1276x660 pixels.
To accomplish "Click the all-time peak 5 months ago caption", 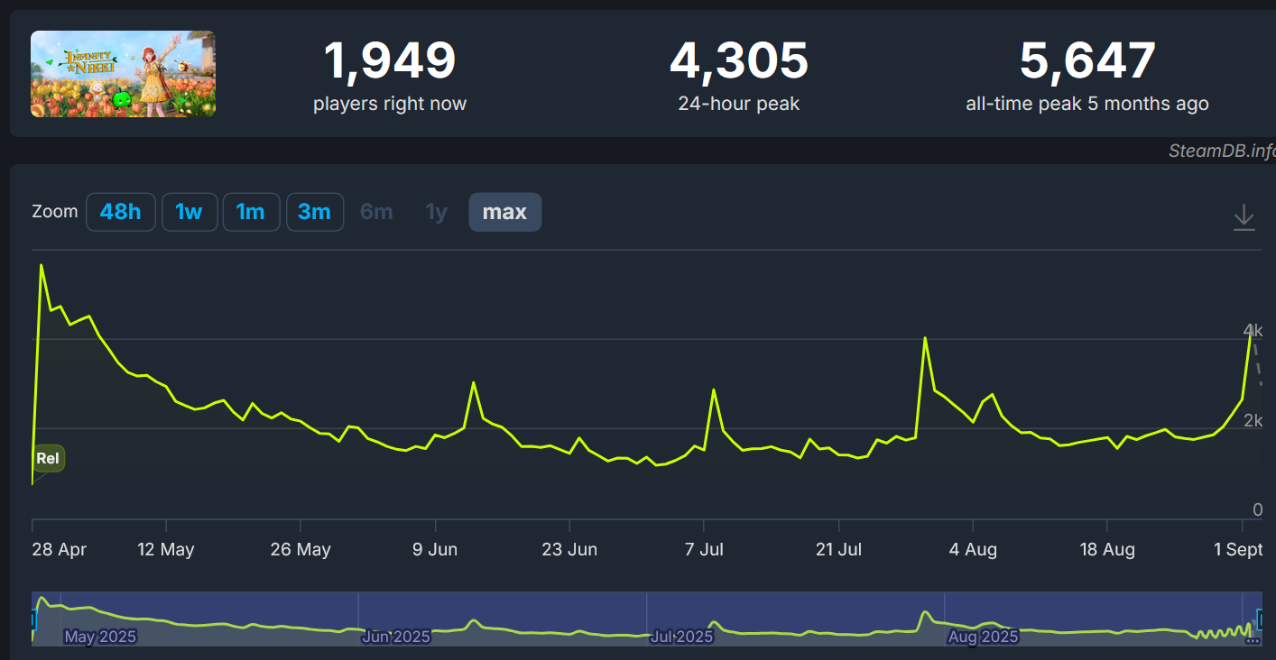I will point(1087,104).
